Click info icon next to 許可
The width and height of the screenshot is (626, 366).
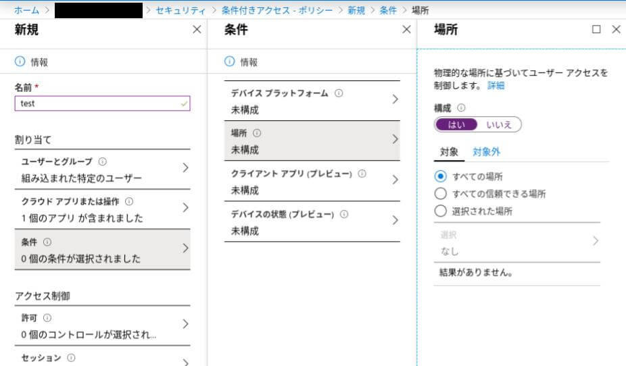47,318
